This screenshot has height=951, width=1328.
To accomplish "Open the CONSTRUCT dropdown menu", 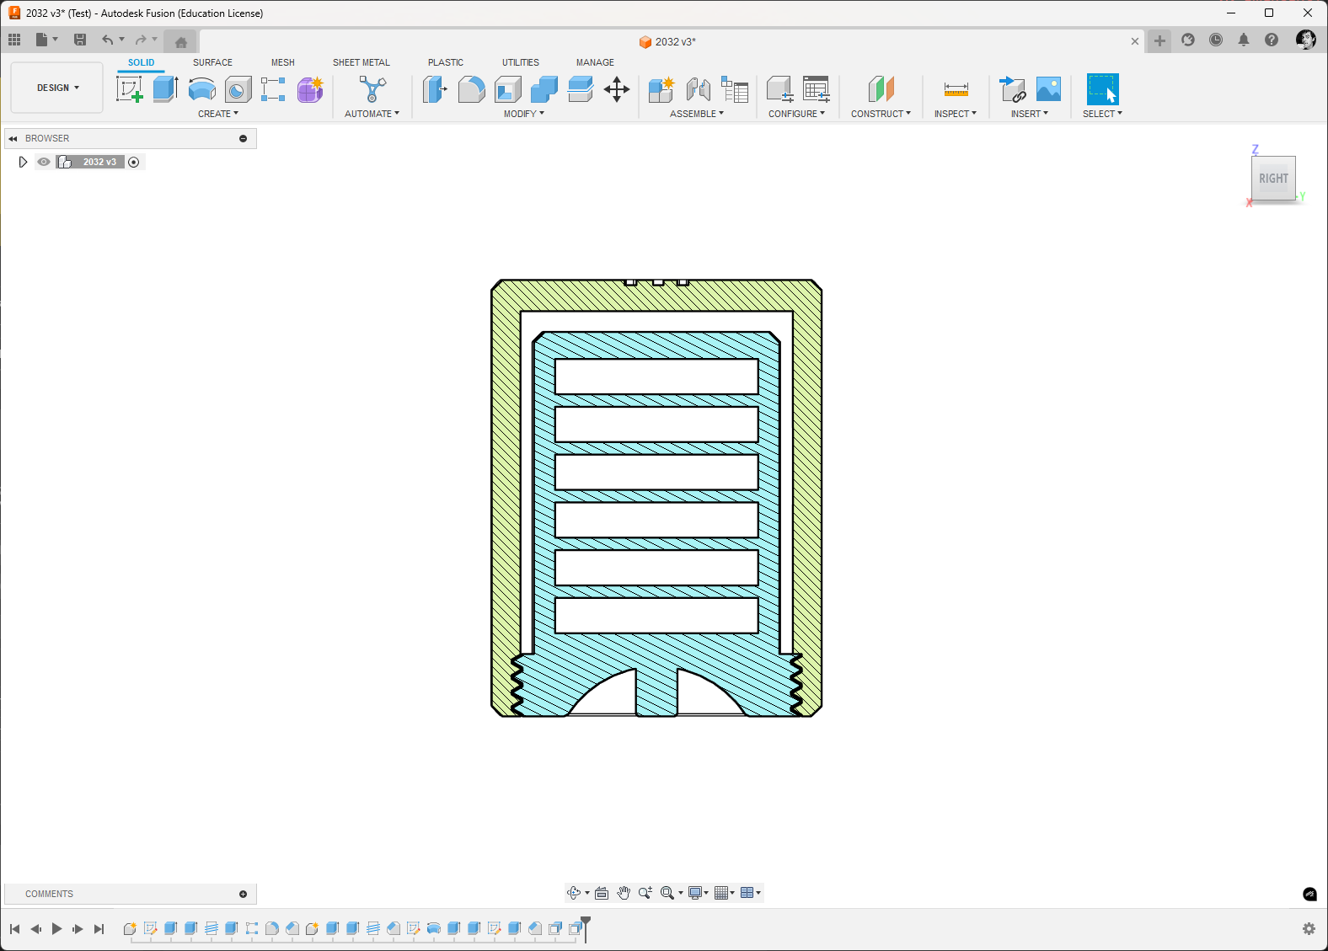I will [881, 114].
